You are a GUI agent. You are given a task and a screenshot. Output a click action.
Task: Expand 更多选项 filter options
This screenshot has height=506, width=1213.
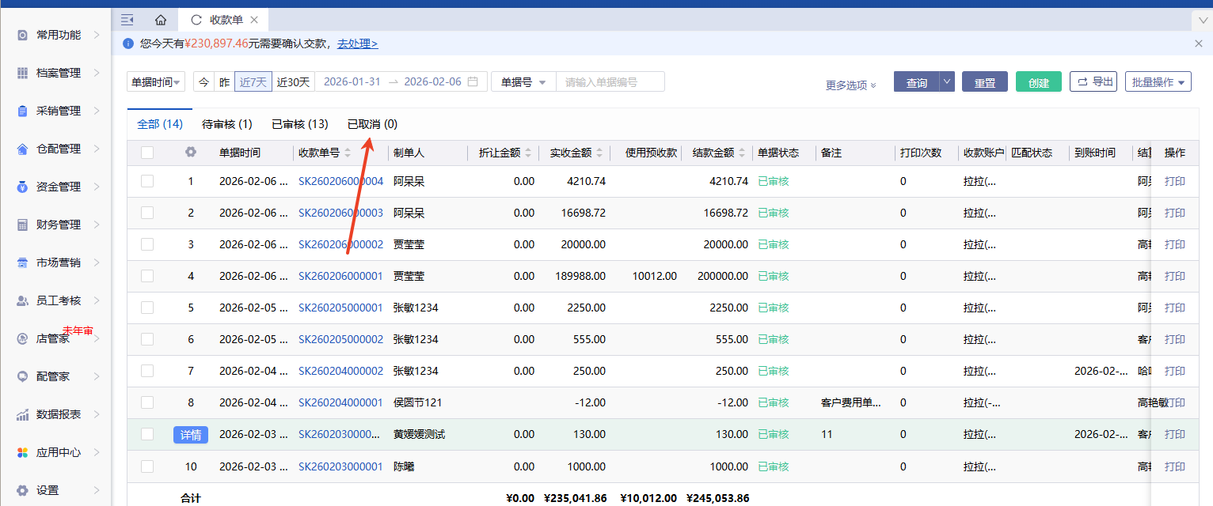851,85
